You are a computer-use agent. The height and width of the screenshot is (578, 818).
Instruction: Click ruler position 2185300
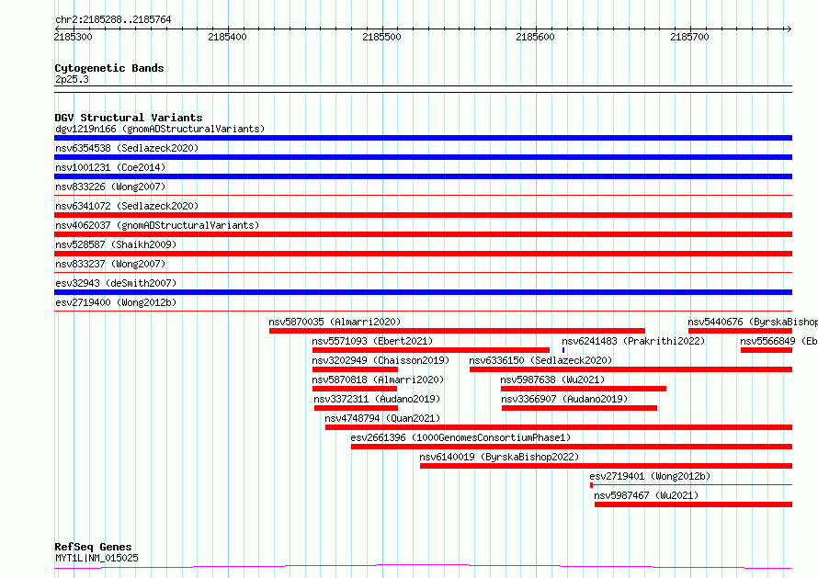tap(73, 37)
